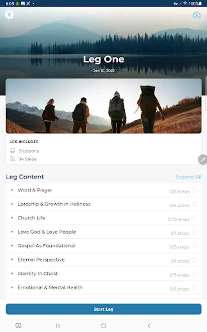
Task: Tap the lessons book icon
Action: point(13,151)
